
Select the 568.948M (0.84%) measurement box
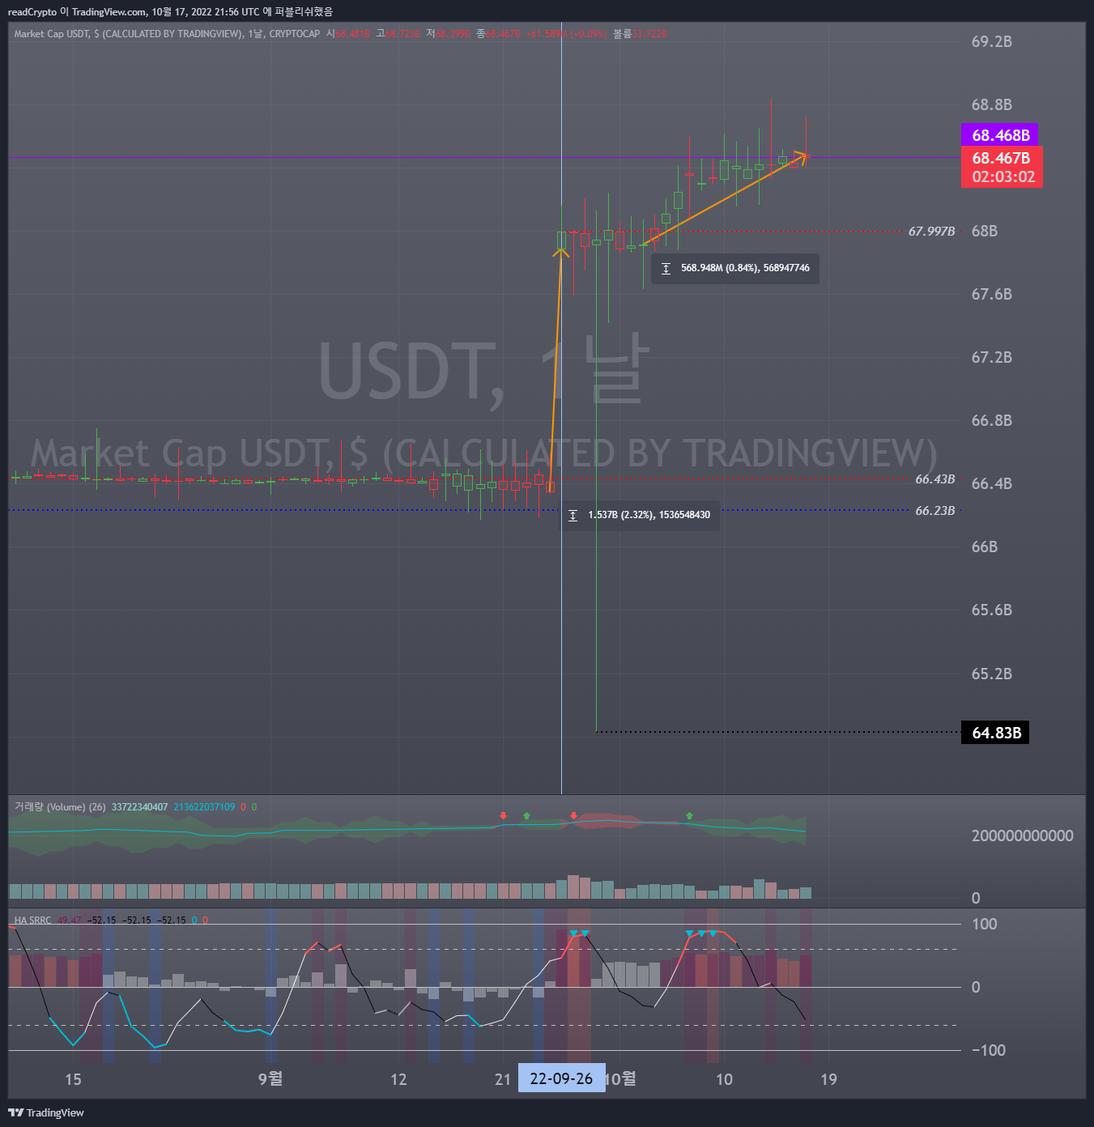pos(735,268)
